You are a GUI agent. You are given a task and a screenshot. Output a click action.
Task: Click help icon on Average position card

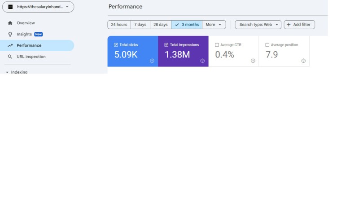tap(303, 61)
